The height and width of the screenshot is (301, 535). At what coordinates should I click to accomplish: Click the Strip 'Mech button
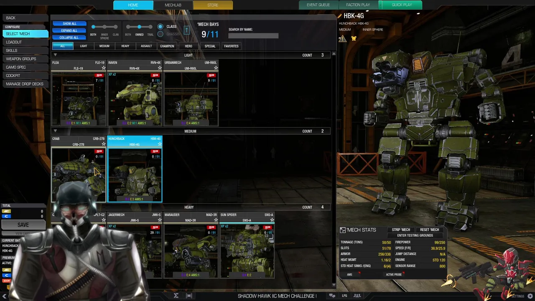click(401, 230)
